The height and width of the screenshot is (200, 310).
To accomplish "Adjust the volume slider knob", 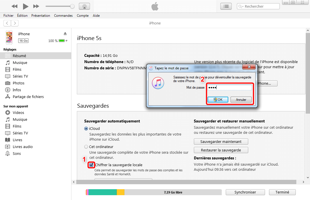I will [72, 6].
